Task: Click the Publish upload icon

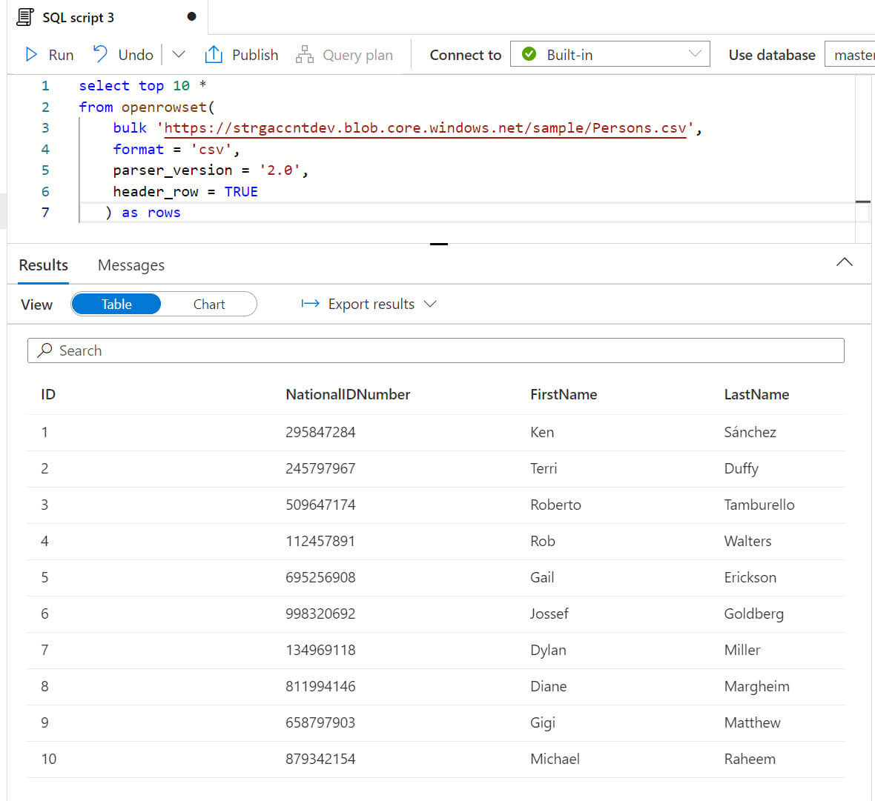Action: (214, 54)
